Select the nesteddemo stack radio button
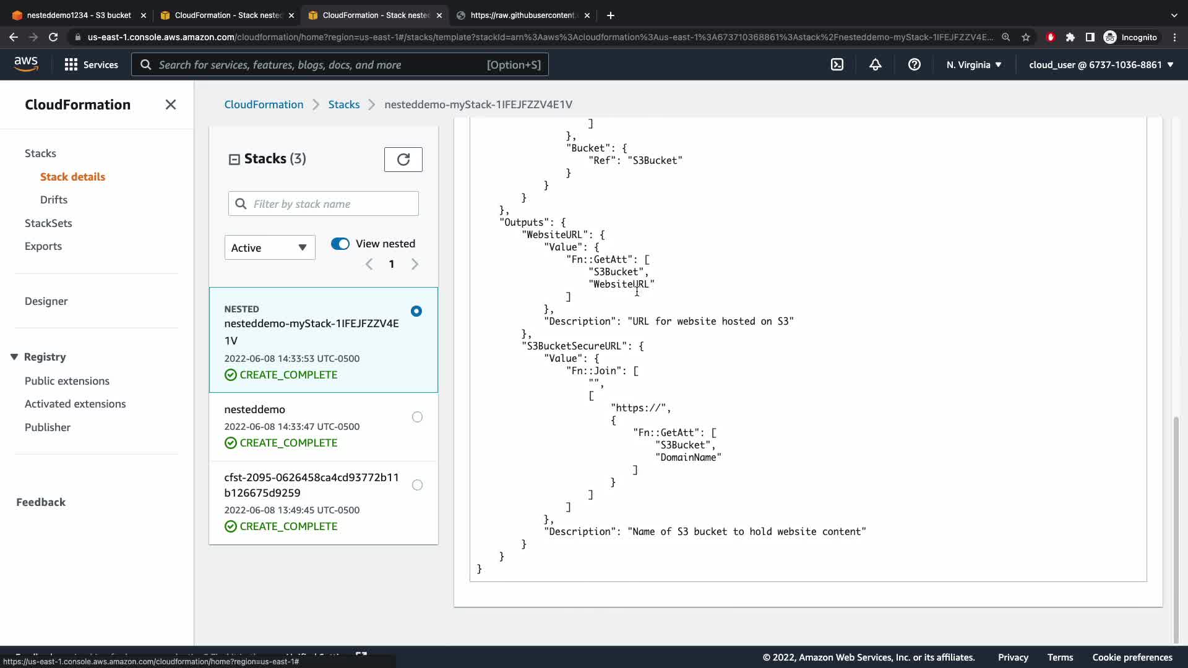This screenshot has width=1188, height=668. [x=417, y=417]
